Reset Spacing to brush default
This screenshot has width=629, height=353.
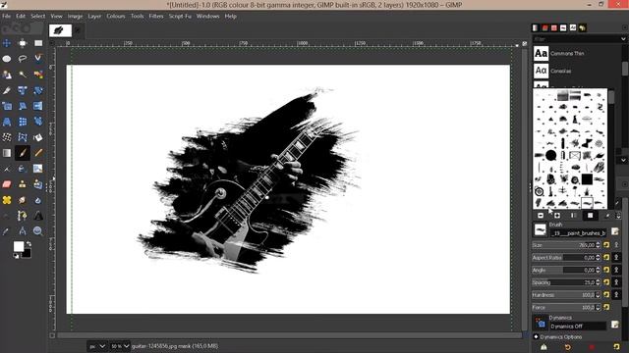[x=606, y=282]
